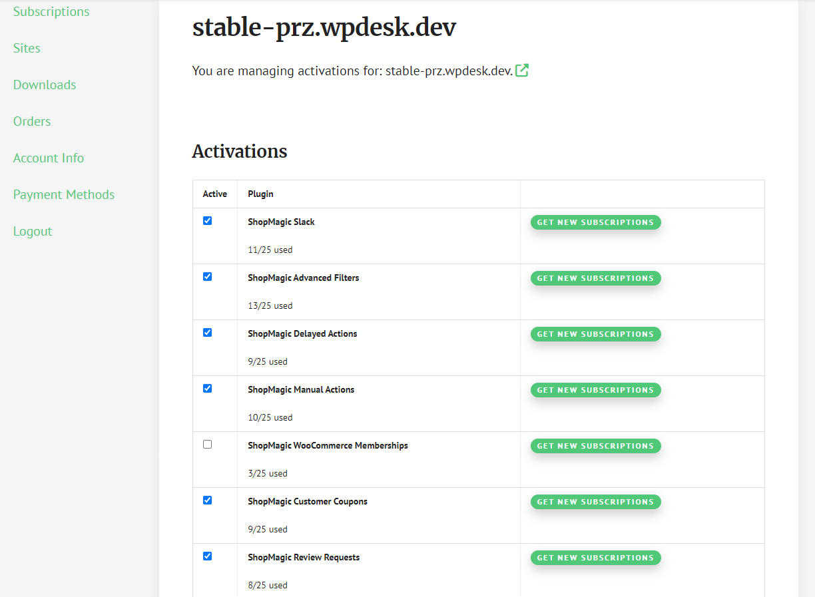The height and width of the screenshot is (597, 815).
Task: Open external link icon next to stable-prz.wpdesk.dev
Action: click(x=522, y=70)
